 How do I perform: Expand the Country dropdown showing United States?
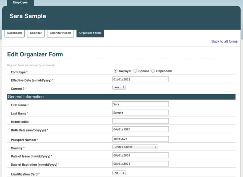[135, 147]
